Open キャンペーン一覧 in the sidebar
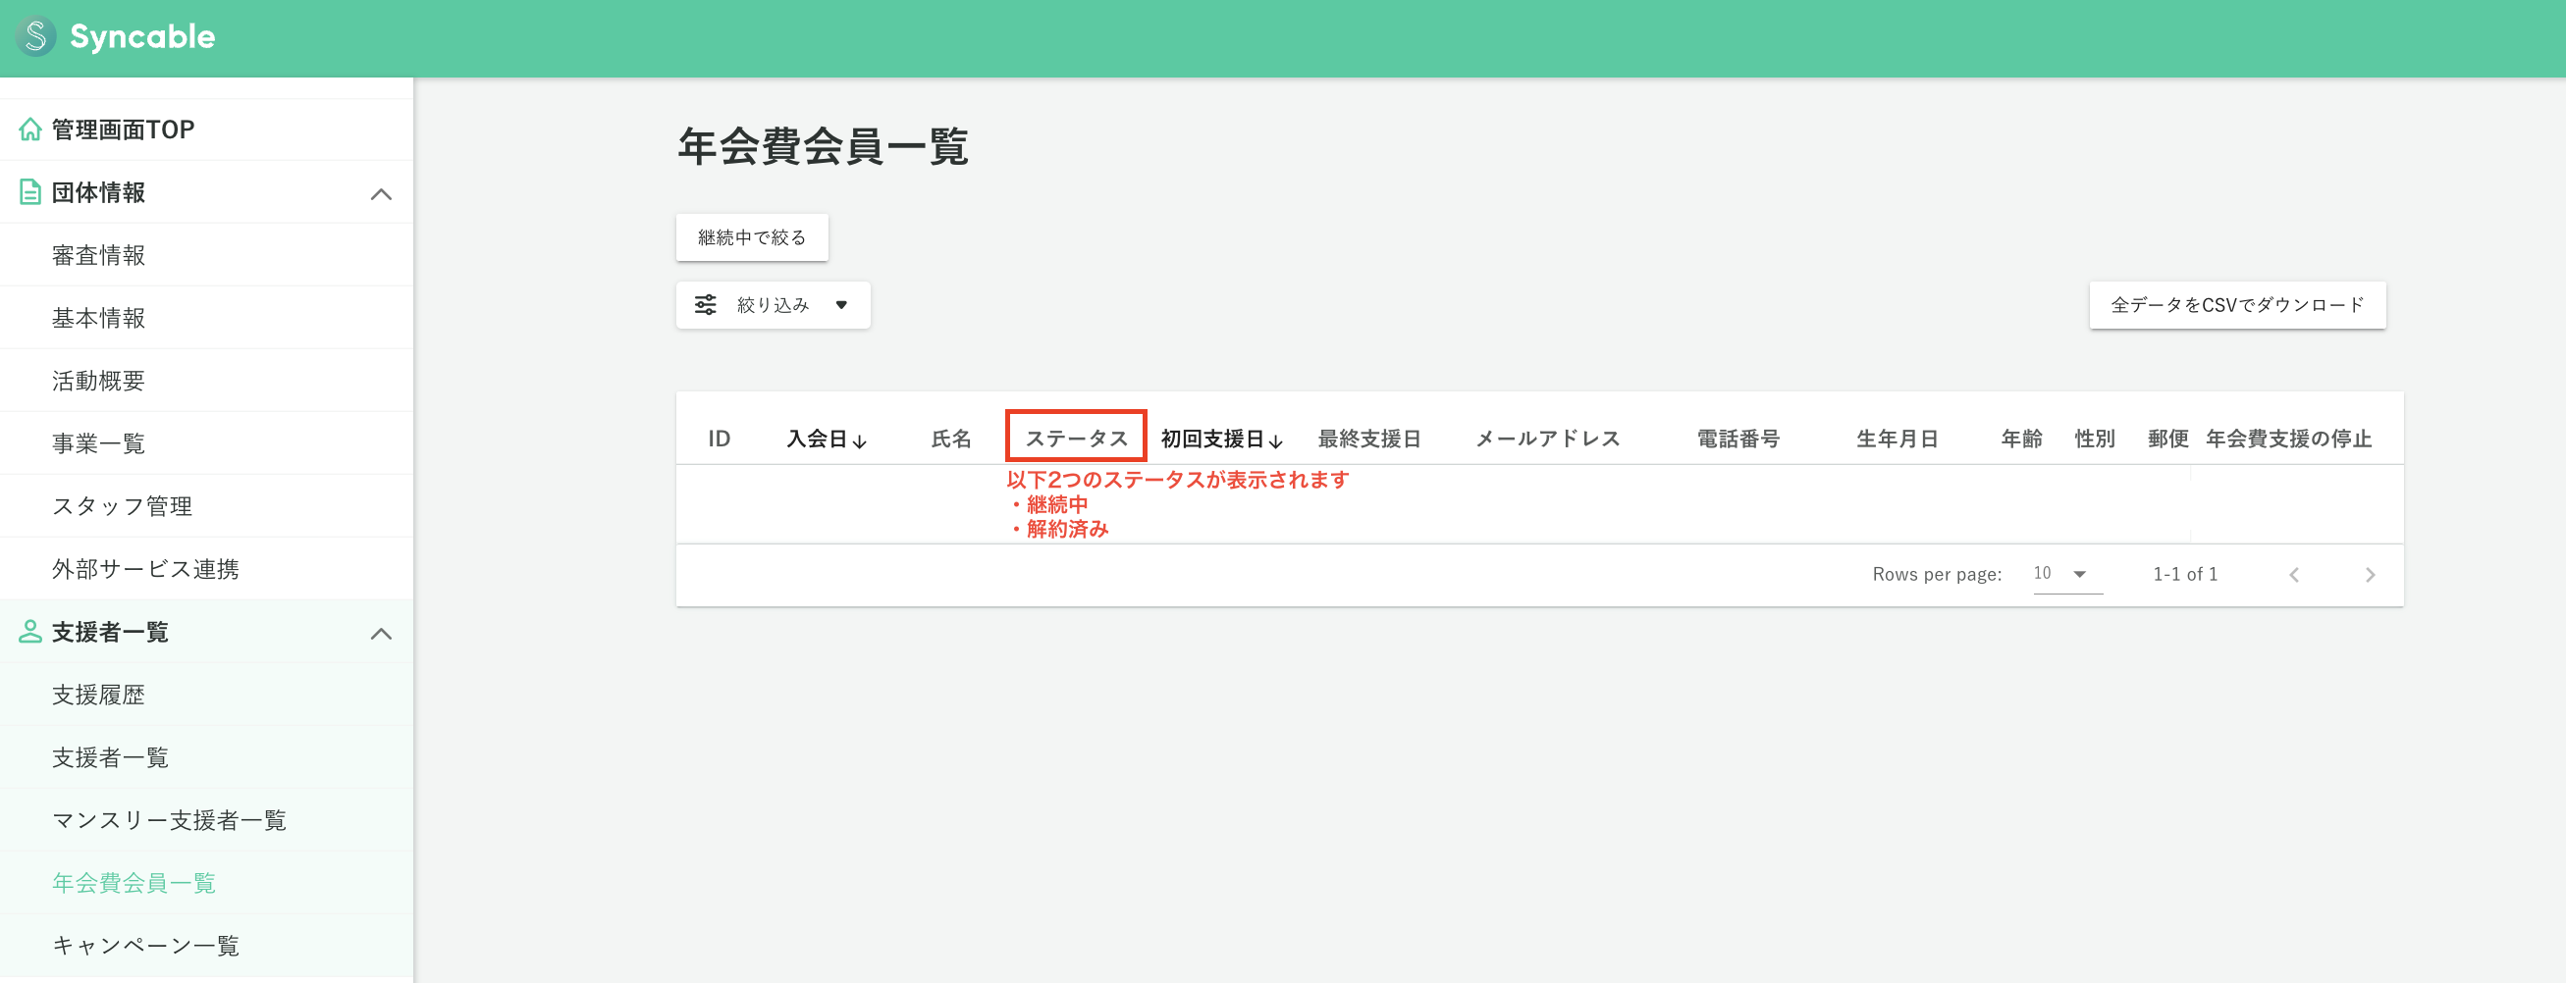 click(x=145, y=945)
